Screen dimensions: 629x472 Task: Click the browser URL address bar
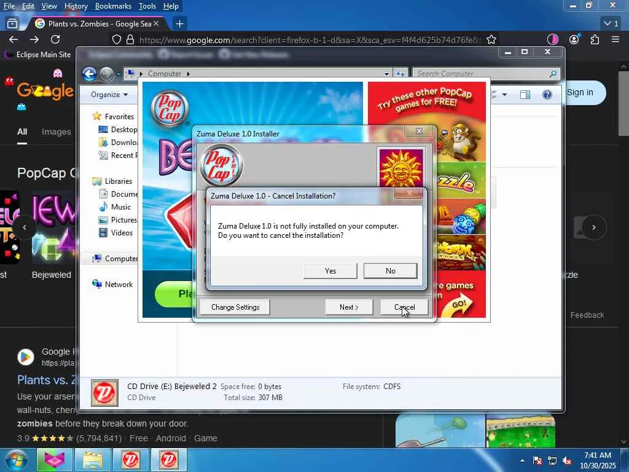[x=308, y=40]
